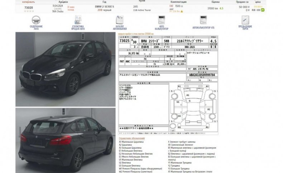
Task: Click legend row U2 Вмятина
Action: coord(125,163)
